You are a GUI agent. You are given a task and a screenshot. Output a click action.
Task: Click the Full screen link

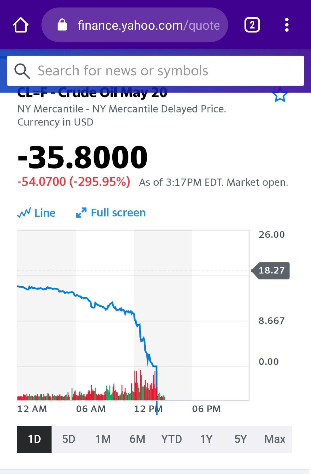pos(118,213)
